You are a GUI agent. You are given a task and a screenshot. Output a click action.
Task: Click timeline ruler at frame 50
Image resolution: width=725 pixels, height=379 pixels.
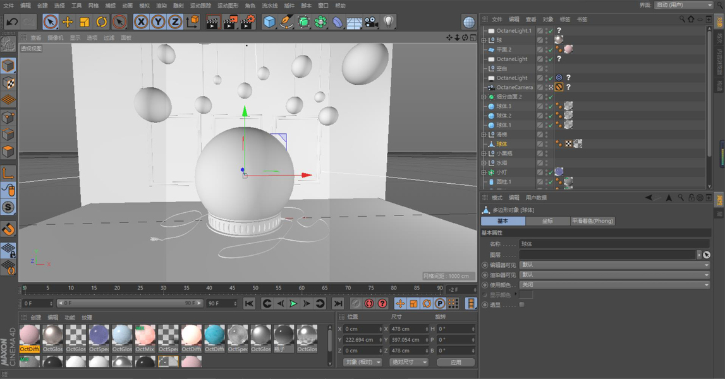(x=255, y=289)
